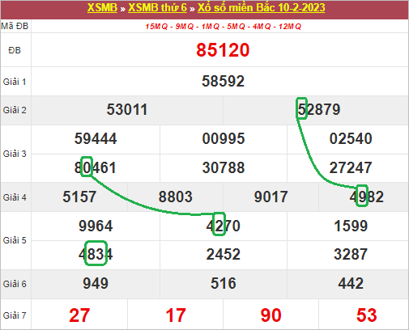Click the Giải 7 row label
409x330 pixels.
pyautogui.click(x=15, y=315)
